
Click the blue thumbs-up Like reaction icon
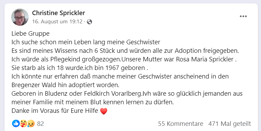pyautogui.click(x=16, y=124)
